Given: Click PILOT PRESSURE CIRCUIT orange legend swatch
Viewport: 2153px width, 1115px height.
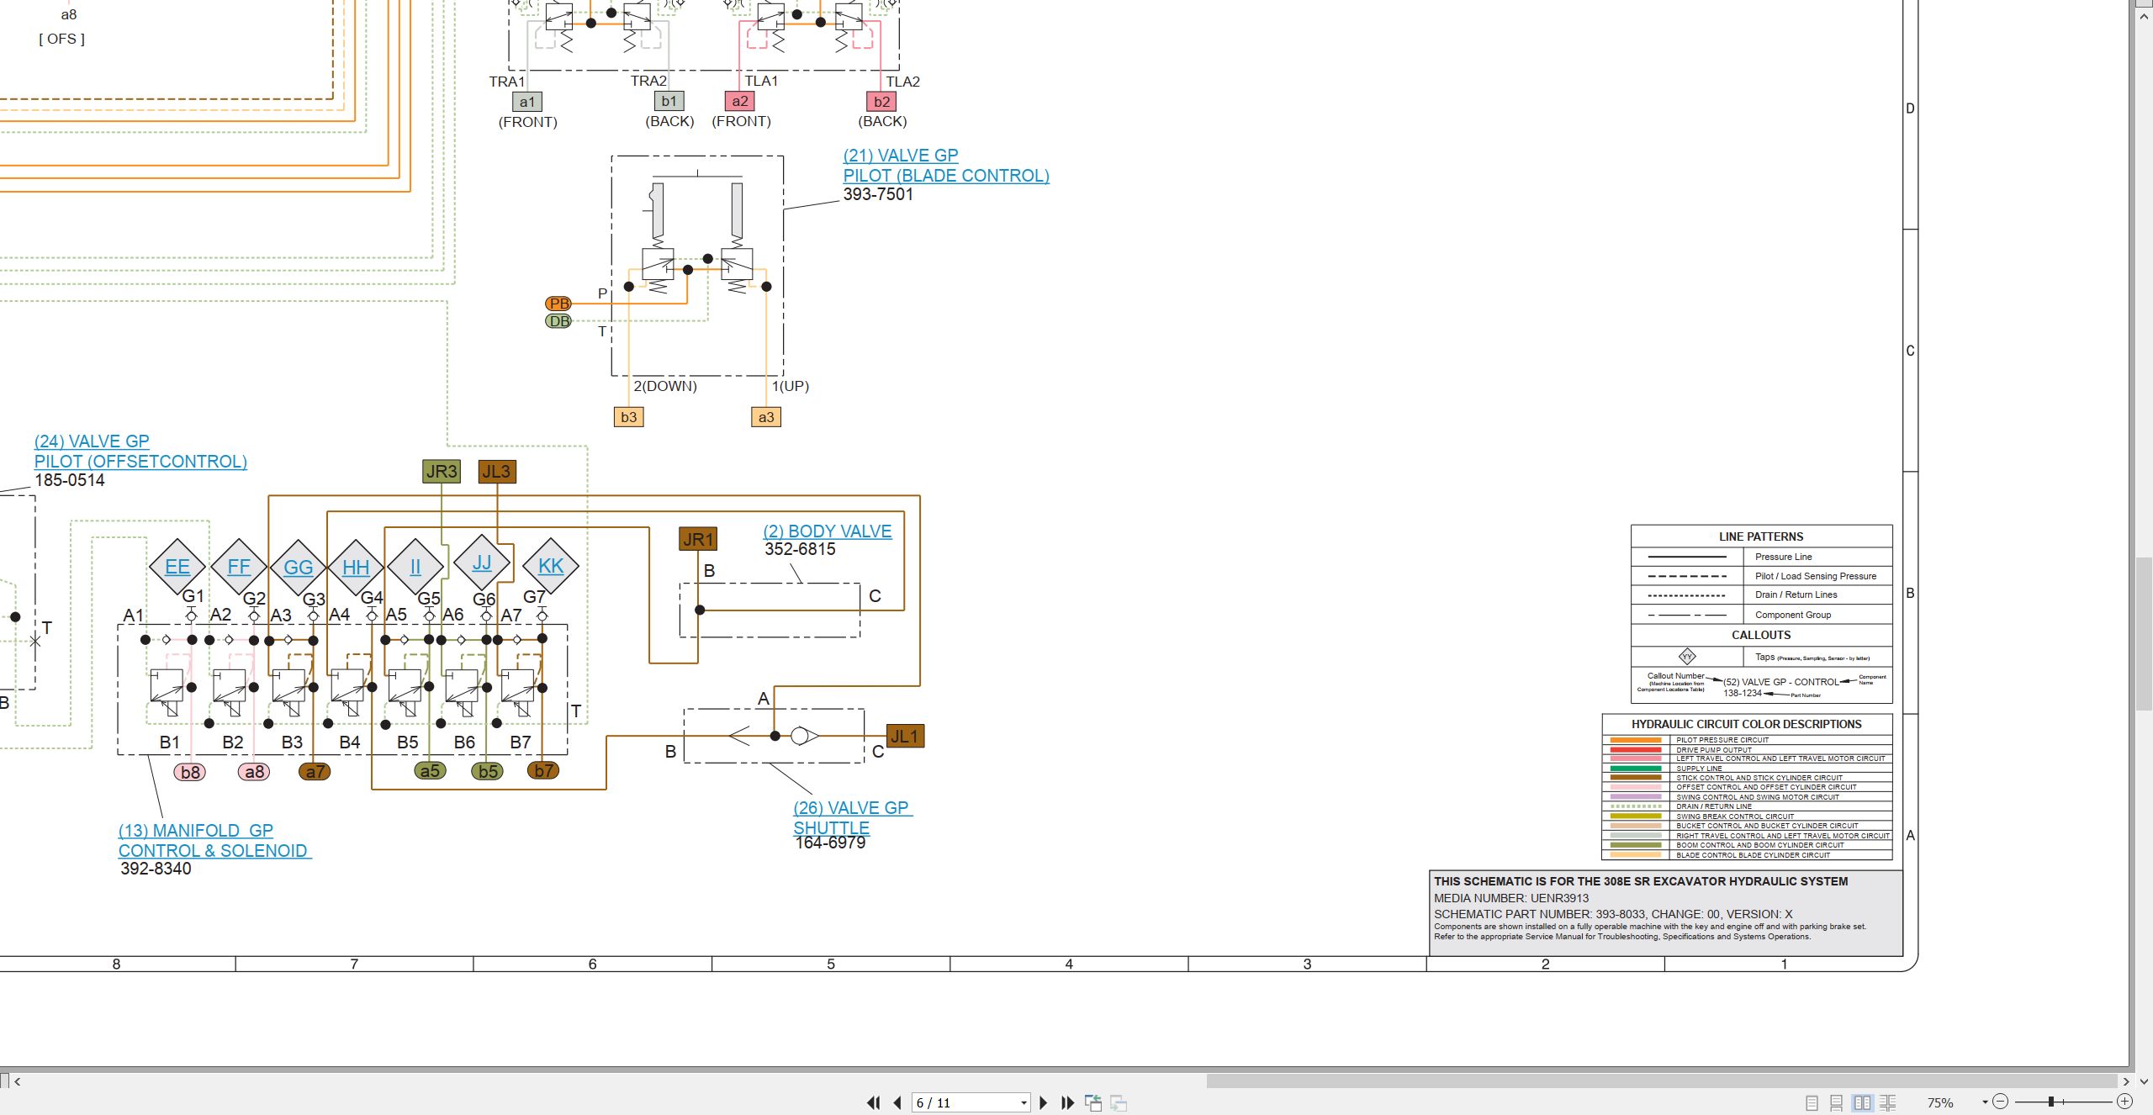Looking at the screenshot, I should 1636,740.
